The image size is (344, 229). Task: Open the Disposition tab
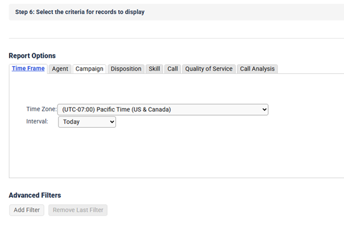point(126,69)
